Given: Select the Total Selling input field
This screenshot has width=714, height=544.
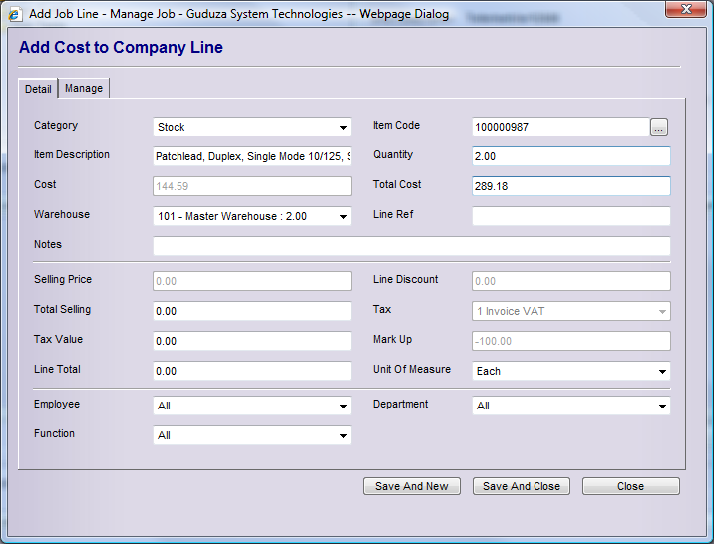Looking at the screenshot, I should click(x=252, y=311).
